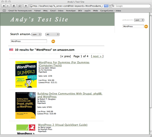Click the orange GO button in sidebar

[146, 26]
